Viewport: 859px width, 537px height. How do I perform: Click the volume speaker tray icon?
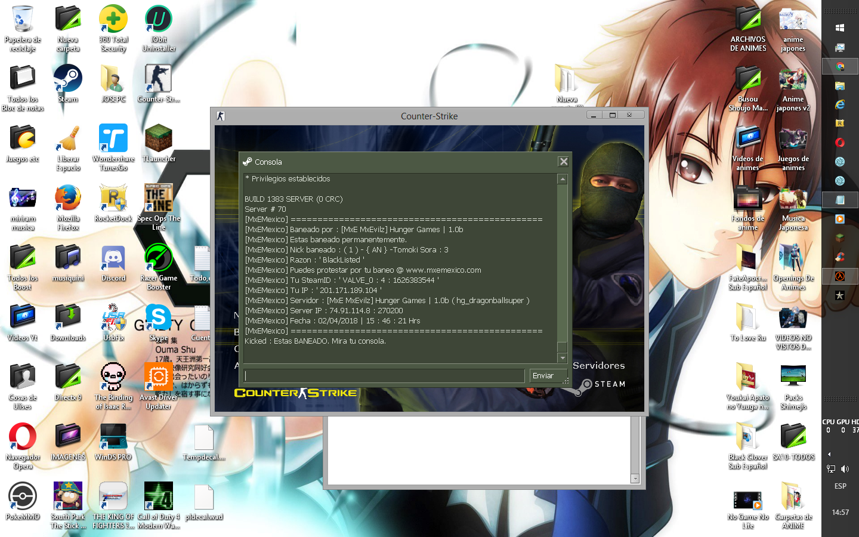click(845, 469)
